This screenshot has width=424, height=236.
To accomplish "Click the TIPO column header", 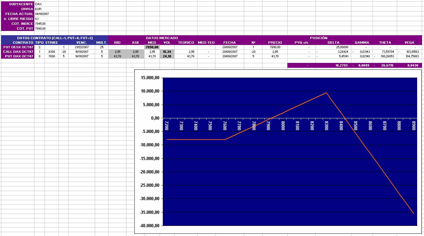I will click(x=39, y=42).
